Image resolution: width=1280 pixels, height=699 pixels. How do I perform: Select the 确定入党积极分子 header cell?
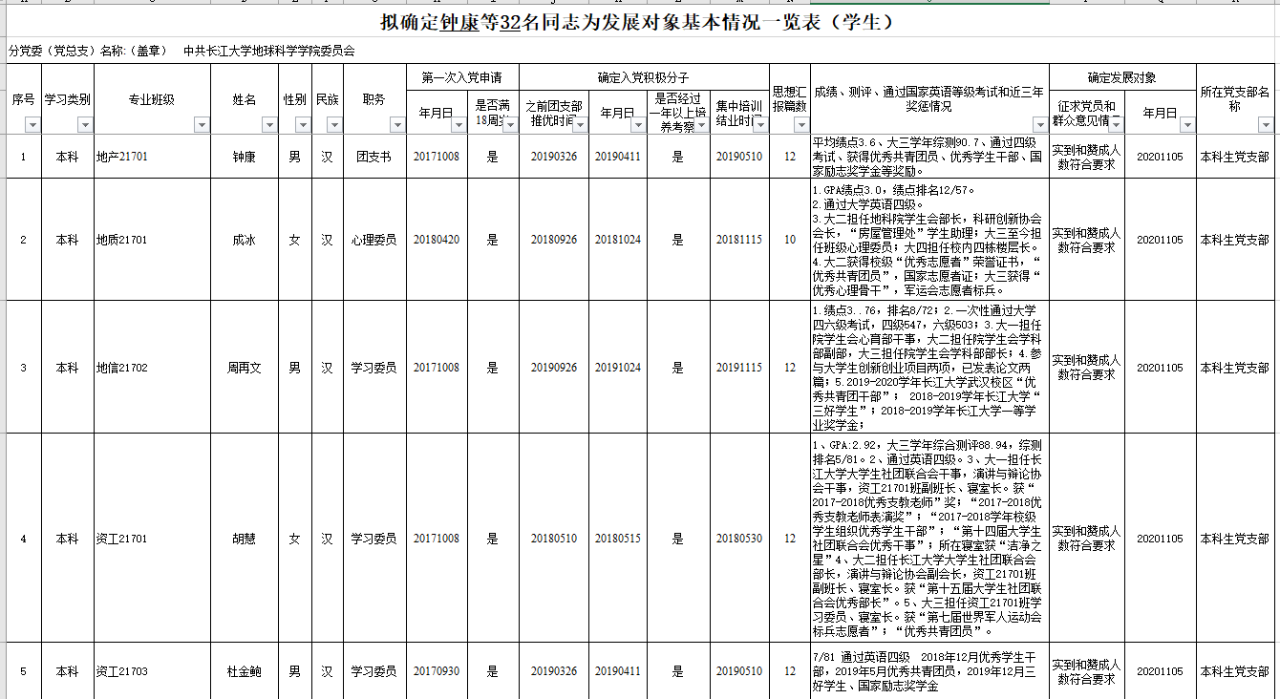click(x=644, y=77)
